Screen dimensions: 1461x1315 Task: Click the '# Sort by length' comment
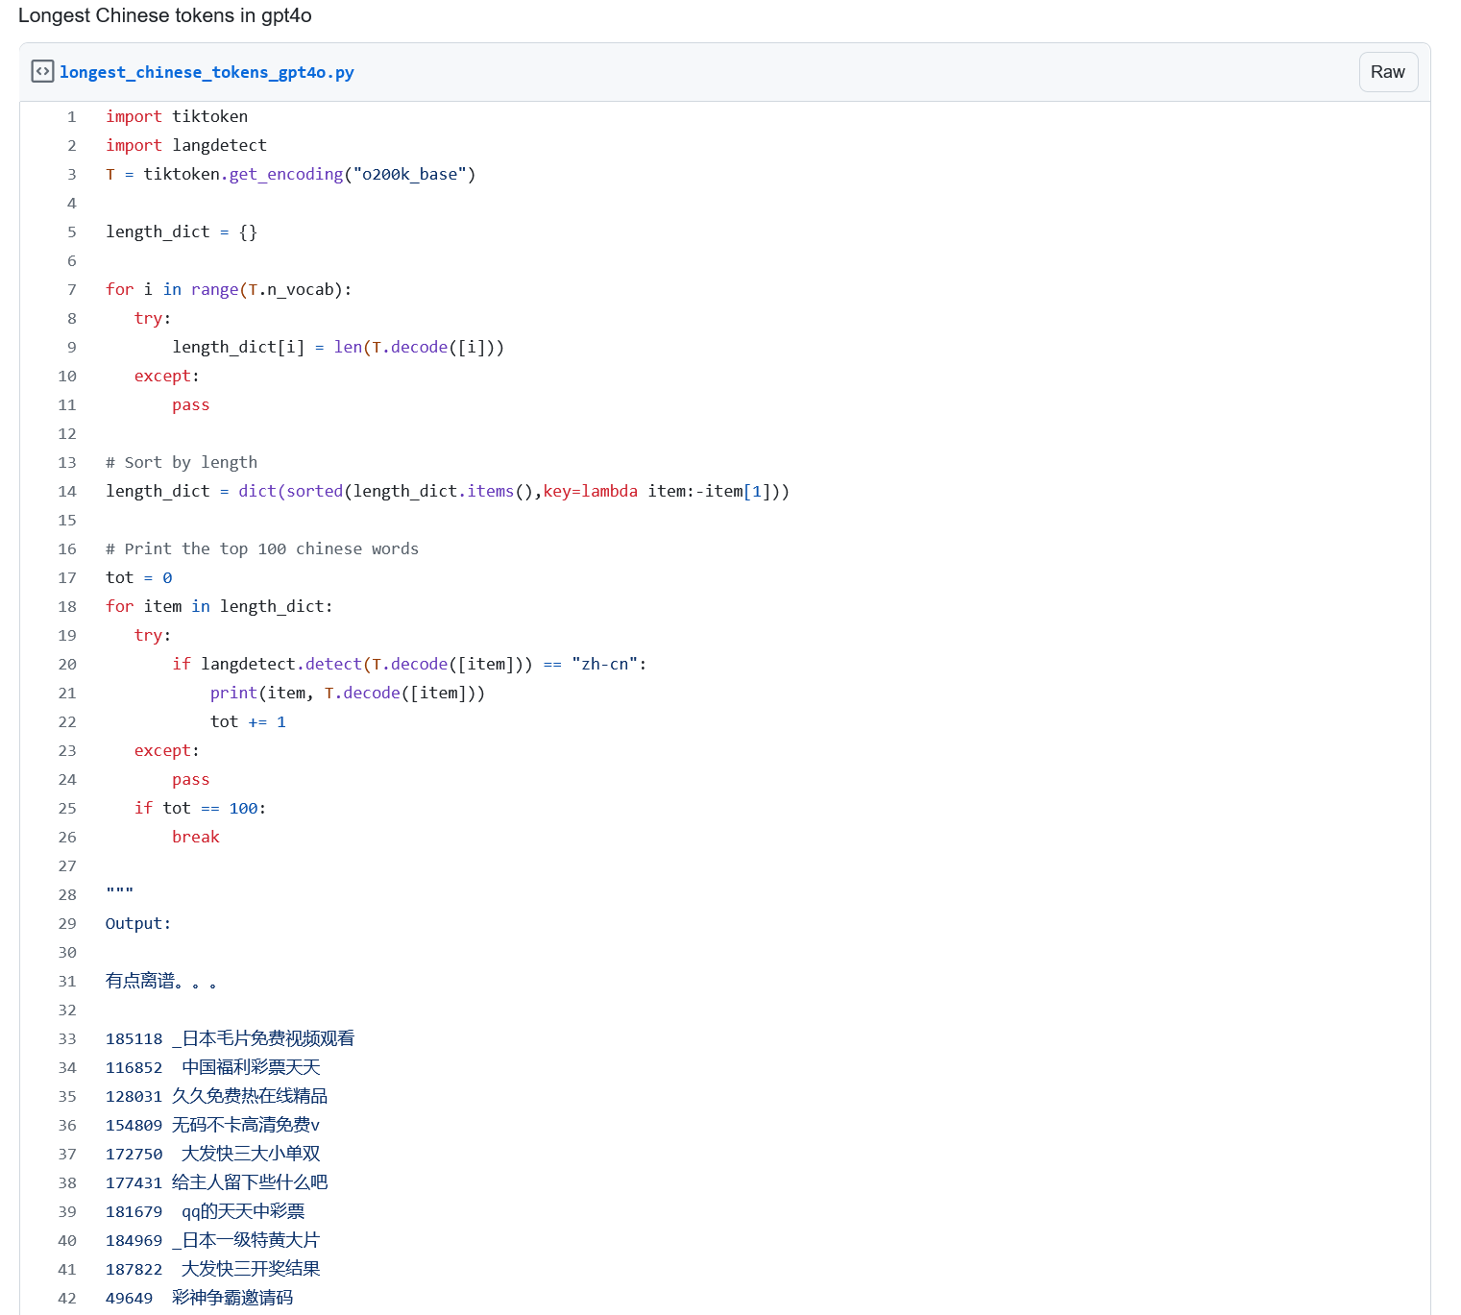click(x=182, y=462)
